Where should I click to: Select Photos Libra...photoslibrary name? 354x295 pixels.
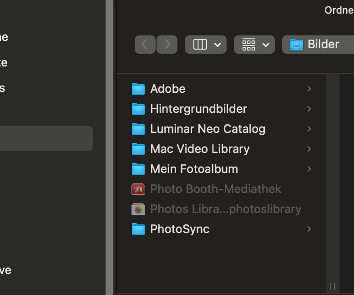[x=226, y=209]
